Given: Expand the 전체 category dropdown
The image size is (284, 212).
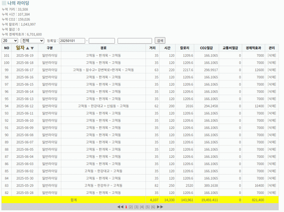Looking at the screenshot, I should pos(32,41).
